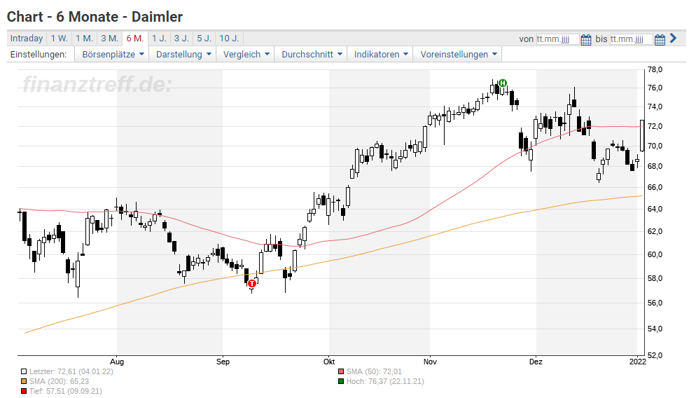Click the 52,0 price axis label
This screenshot has width=689, height=398.
655,355
